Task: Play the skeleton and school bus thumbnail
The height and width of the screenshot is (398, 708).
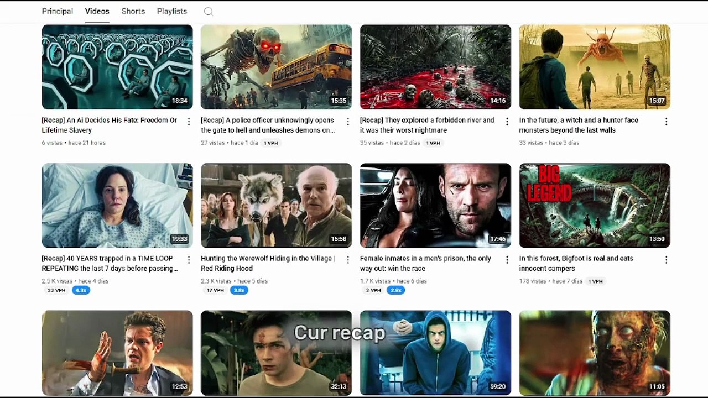Action: point(276,67)
